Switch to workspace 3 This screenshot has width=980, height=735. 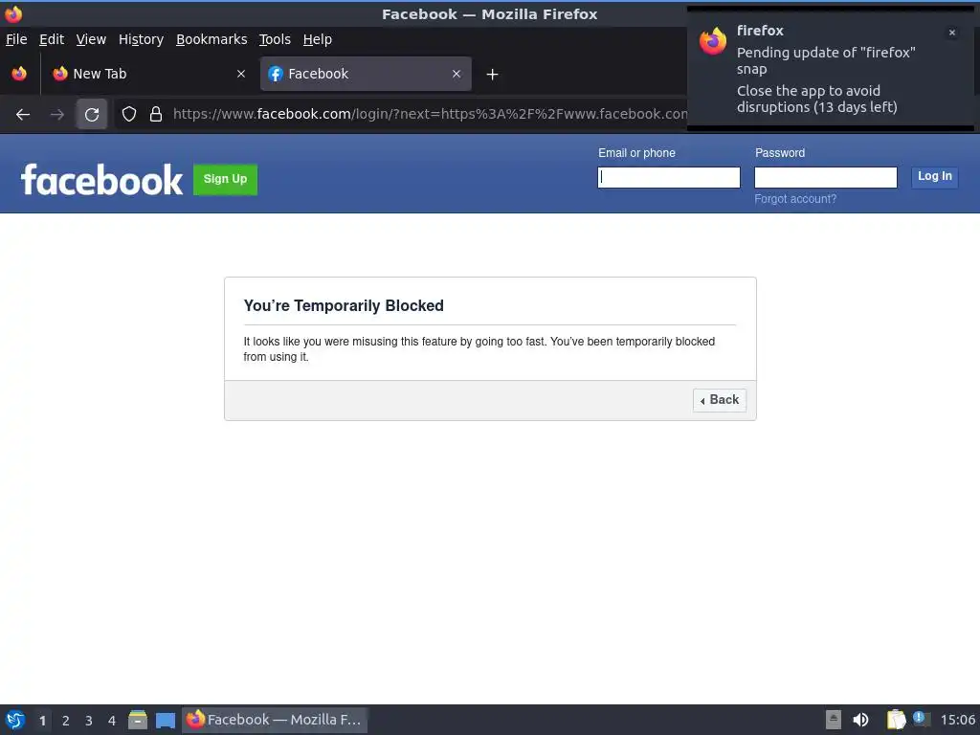tap(89, 721)
